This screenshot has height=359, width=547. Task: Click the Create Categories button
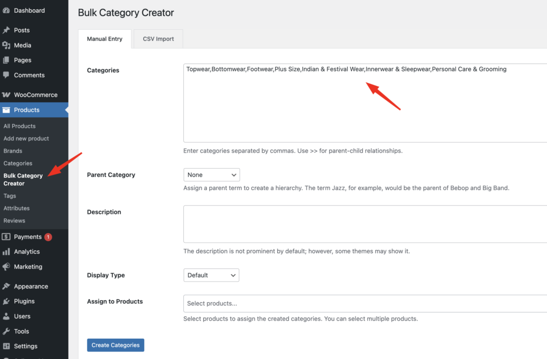pos(115,345)
